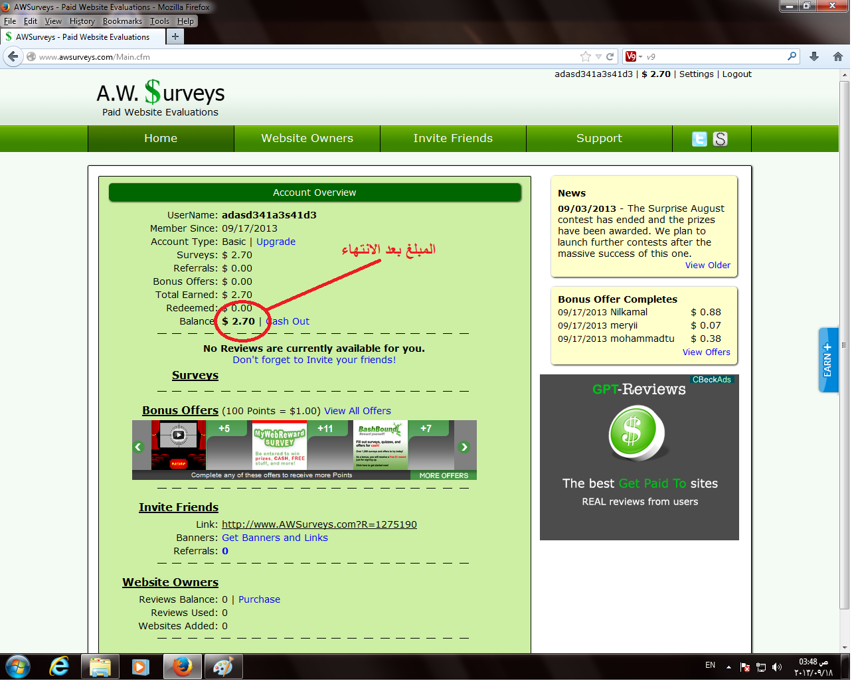Open the Edit menu

[x=31, y=21]
